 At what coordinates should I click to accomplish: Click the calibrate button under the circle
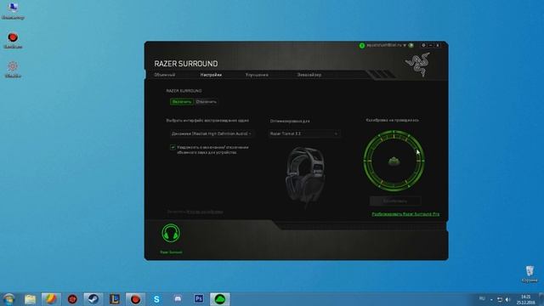(394, 201)
